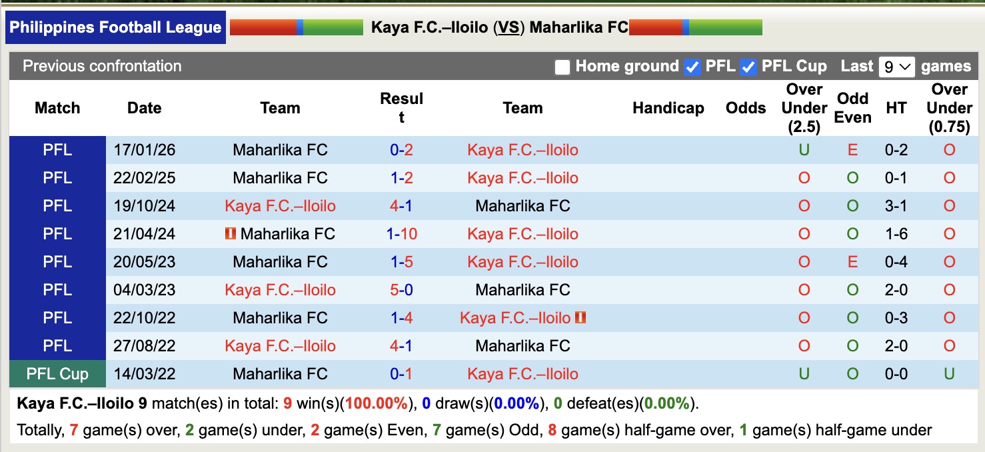This screenshot has height=452, width=985.
Task: Click the green PFL Cup match cell
Action: (x=57, y=374)
